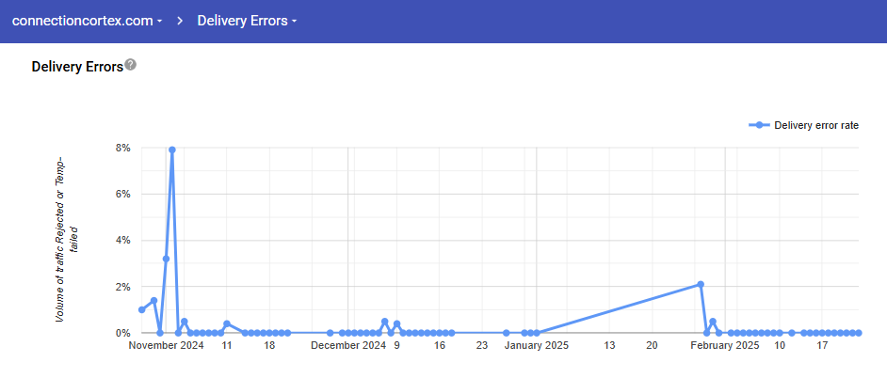
Task: Click the Delivery Errors section heading
Action: (x=77, y=67)
